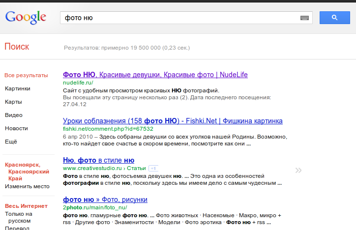Filter results Только на русском
This screenshot has width=356, height=230.
pos(19,217)
